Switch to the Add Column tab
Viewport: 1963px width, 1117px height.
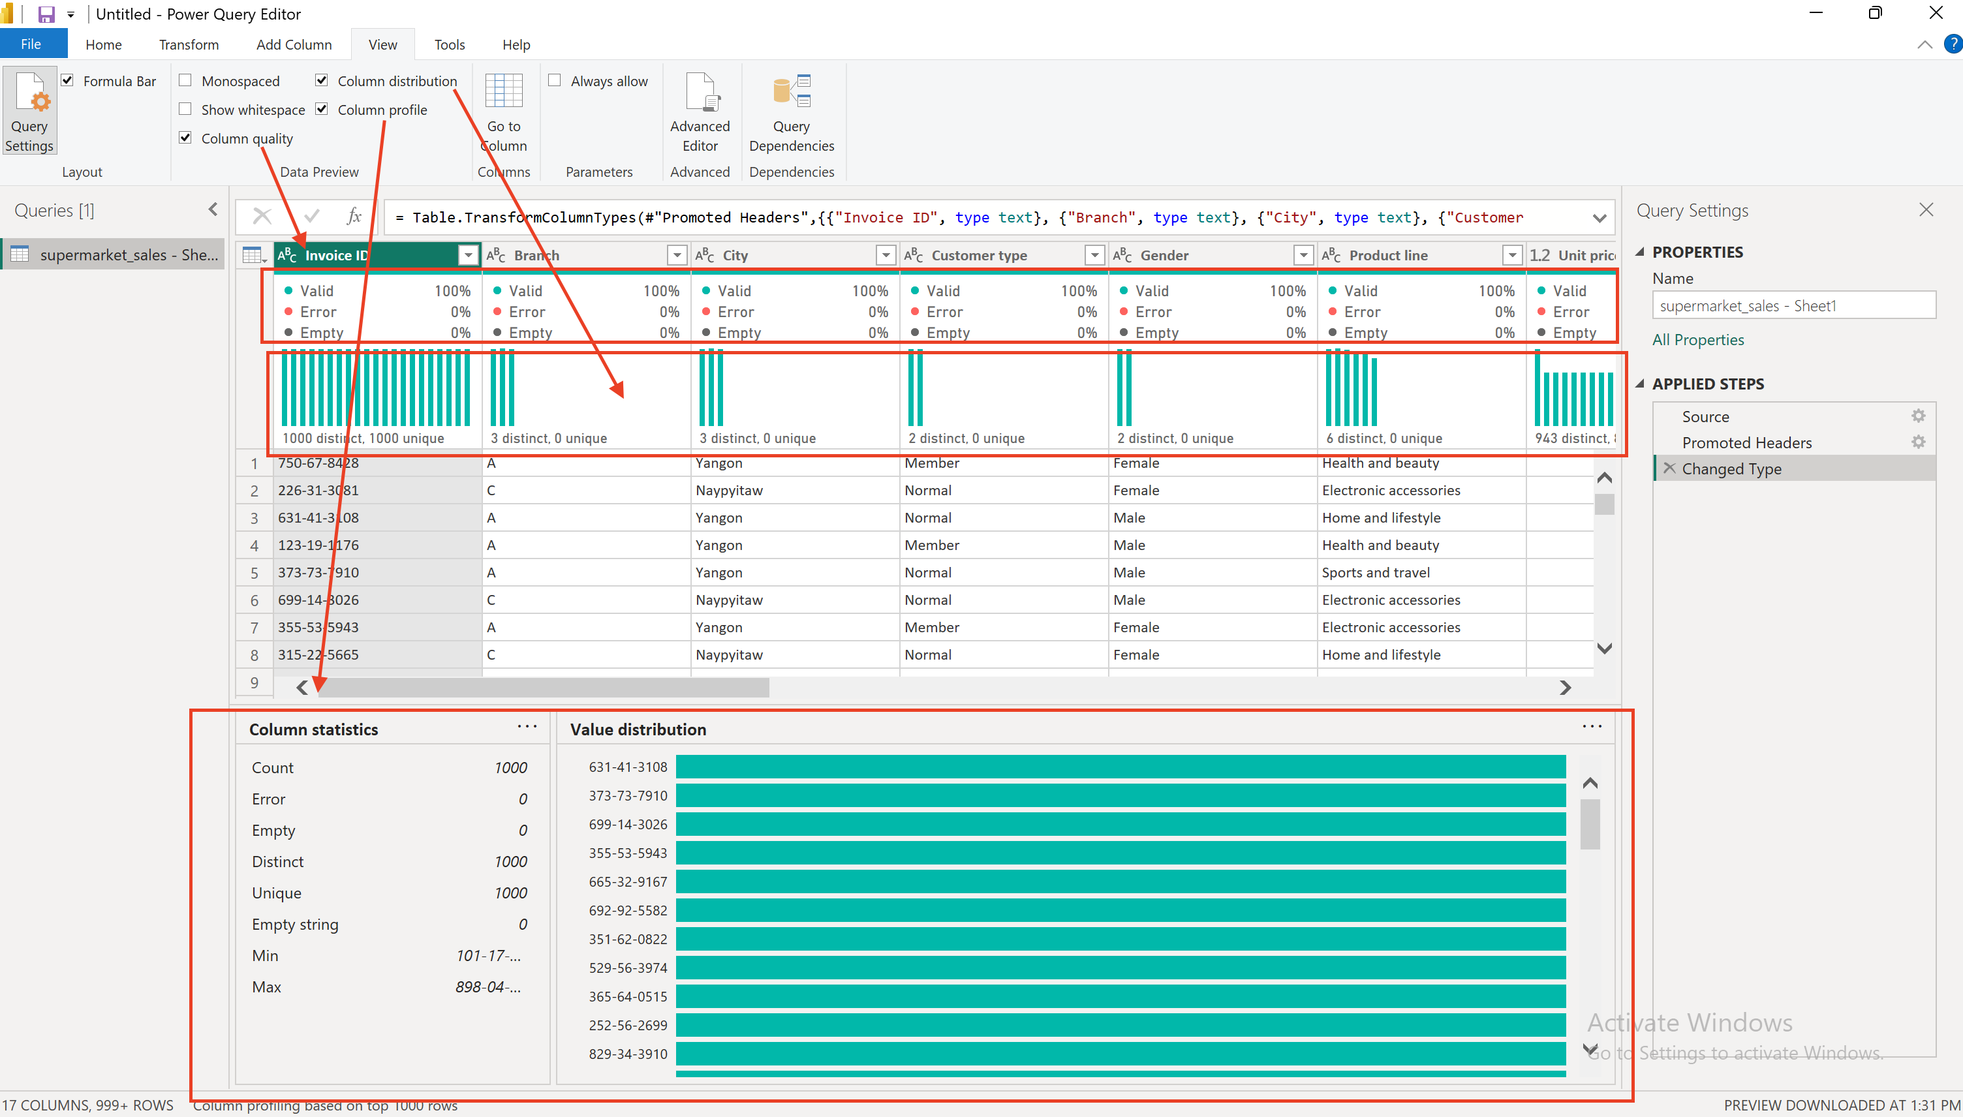(294, 44)
